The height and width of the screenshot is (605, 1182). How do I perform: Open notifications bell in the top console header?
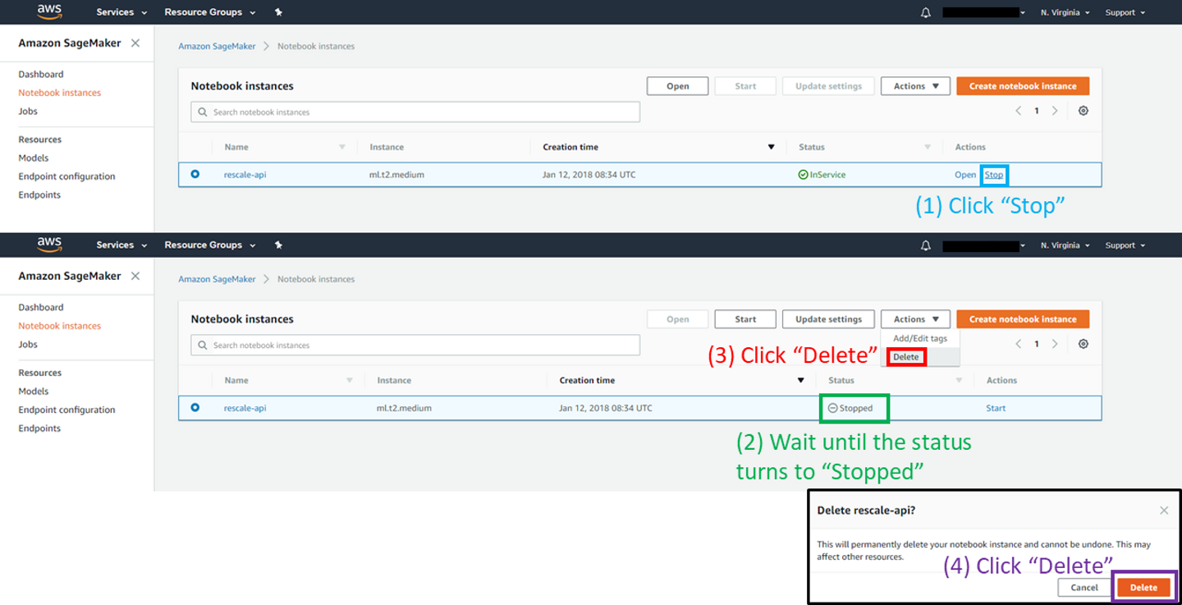tap(926, 12)
